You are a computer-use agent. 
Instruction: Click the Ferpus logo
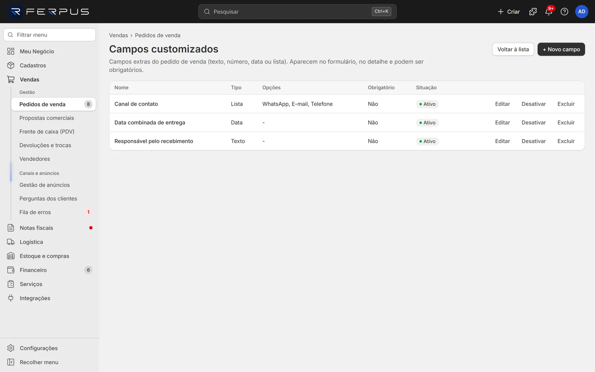click(x=49, y=12)
